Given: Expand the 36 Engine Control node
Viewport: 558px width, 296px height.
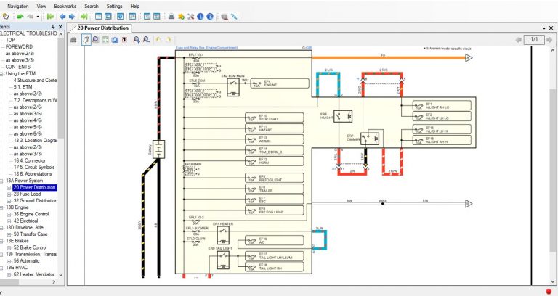Looking at the screenshot, I should pyautogui.click(x=9, y=214).
